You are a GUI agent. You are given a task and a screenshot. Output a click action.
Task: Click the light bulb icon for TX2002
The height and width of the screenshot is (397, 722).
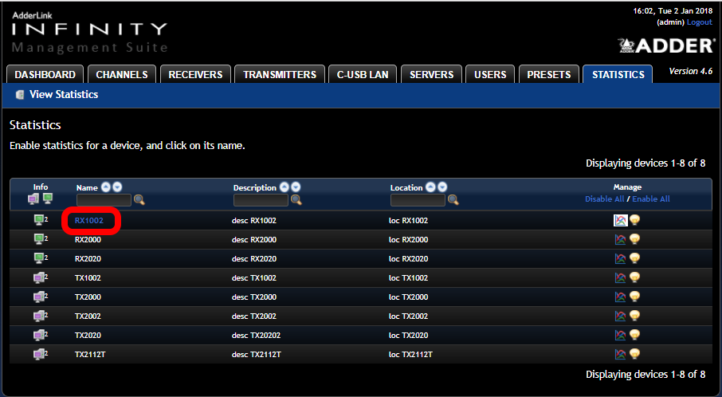pos(635,316)
